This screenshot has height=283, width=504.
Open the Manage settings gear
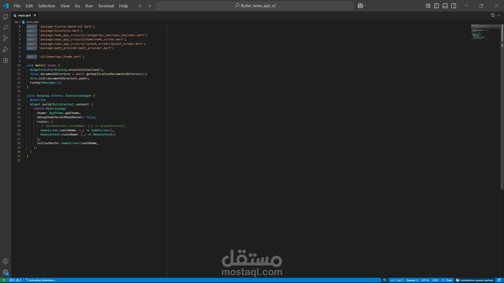(x=6, y=272)
